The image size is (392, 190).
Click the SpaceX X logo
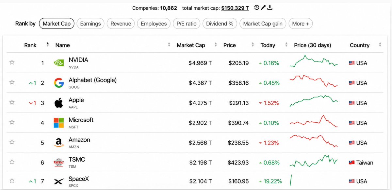[x=59, y=181]
